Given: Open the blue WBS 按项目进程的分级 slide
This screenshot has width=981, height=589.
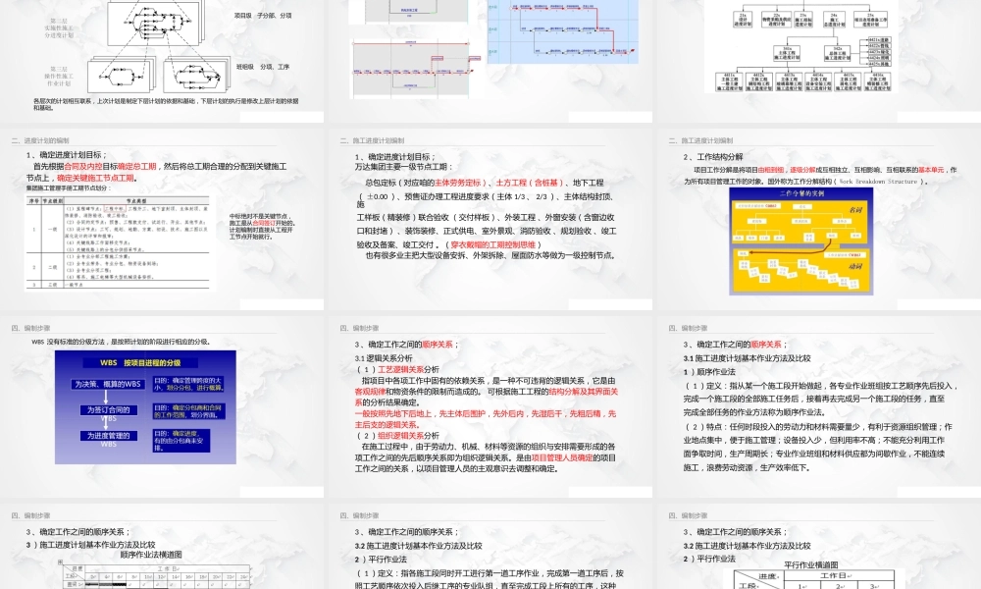Looking at the screenshot, I should [x=162, y=407].
